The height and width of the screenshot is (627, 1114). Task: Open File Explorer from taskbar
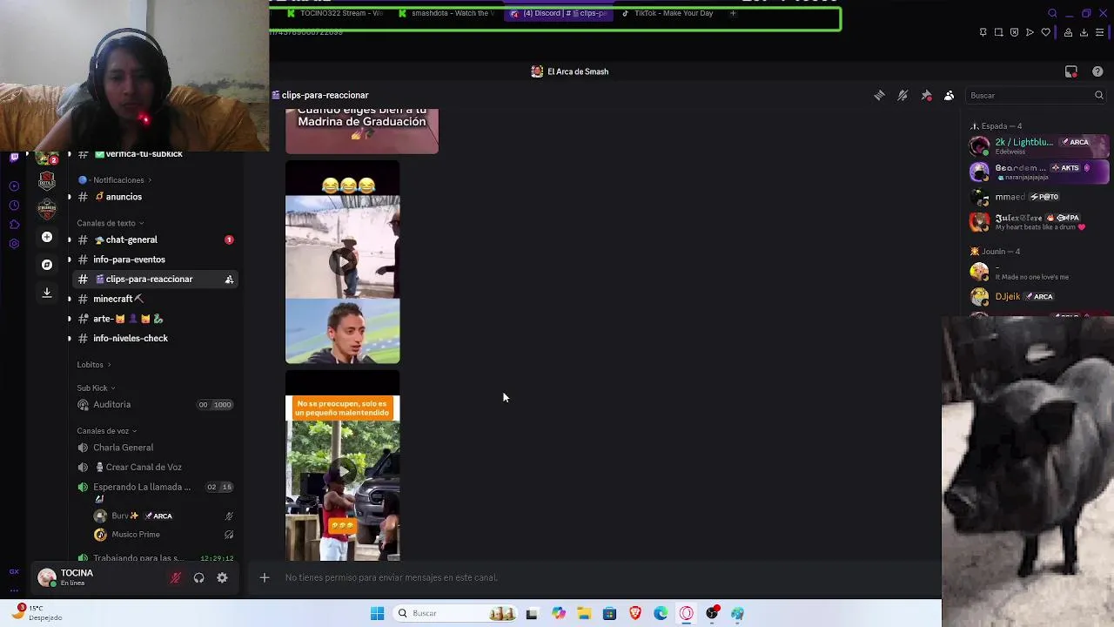click(x=584, y=613)
